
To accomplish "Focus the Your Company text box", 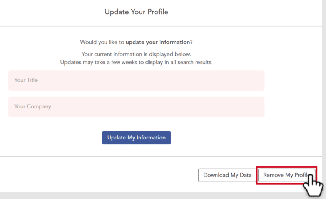I will (x=136, y=106).
